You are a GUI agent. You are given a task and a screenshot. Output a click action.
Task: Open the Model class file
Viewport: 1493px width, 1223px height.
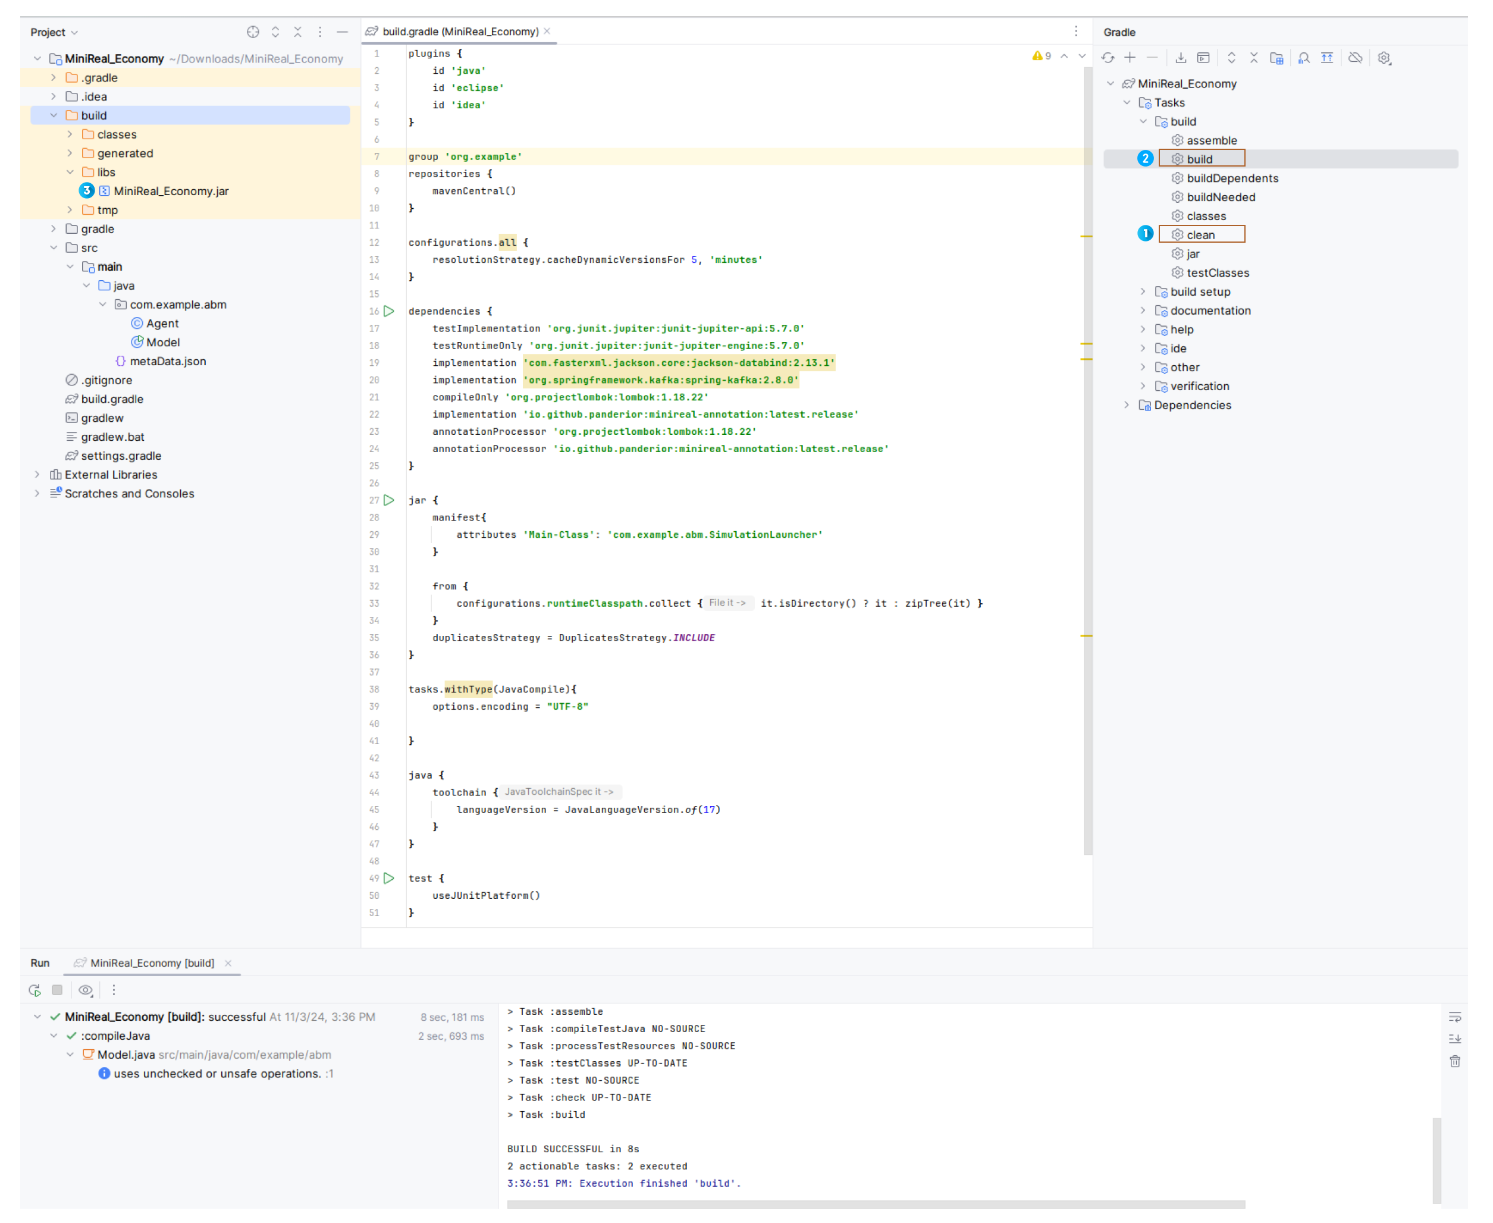(156, 343)
